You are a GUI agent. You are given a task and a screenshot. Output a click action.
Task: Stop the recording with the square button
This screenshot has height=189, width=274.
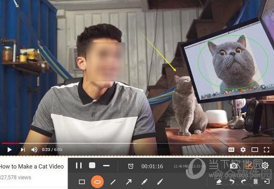click(x=92, y=165)
